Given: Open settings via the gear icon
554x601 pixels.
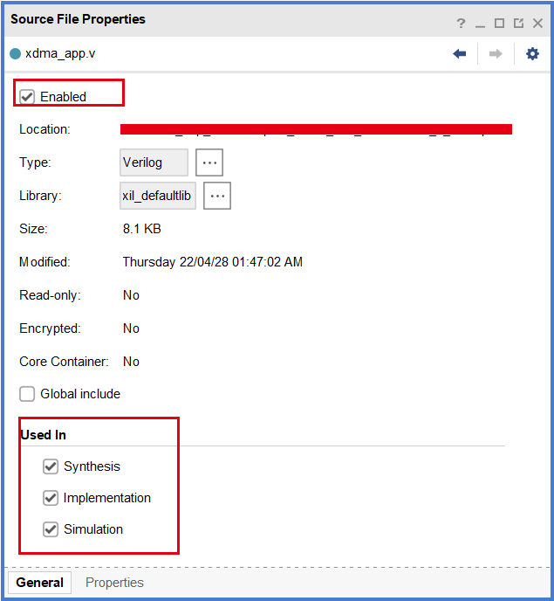Looking at the screenshot, I should point(532,54).
